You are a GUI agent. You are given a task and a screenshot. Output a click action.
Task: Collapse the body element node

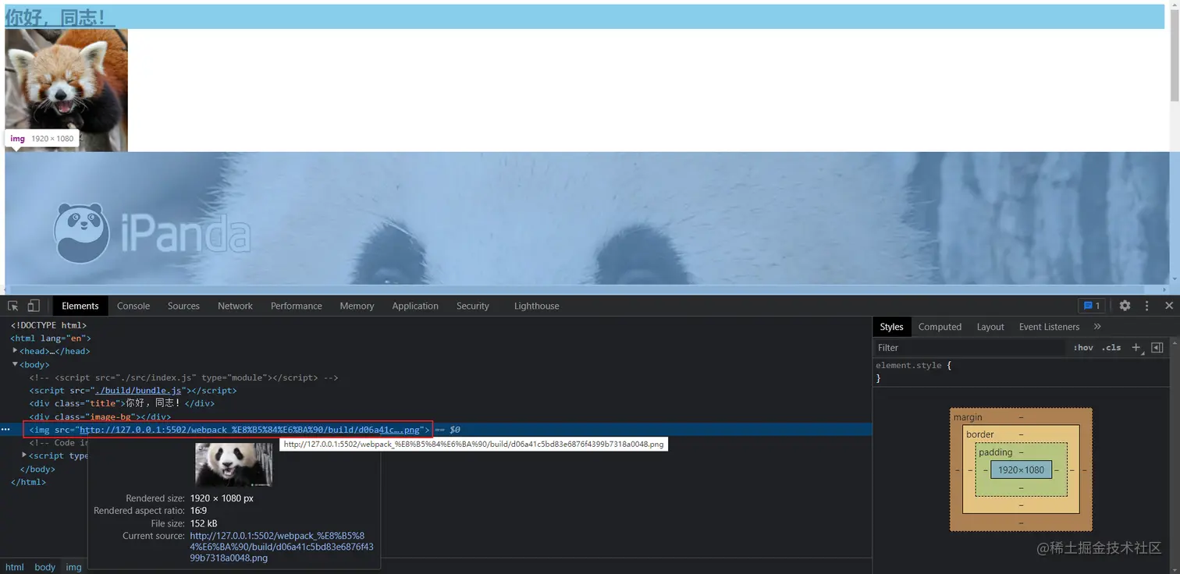click(15, 364)
